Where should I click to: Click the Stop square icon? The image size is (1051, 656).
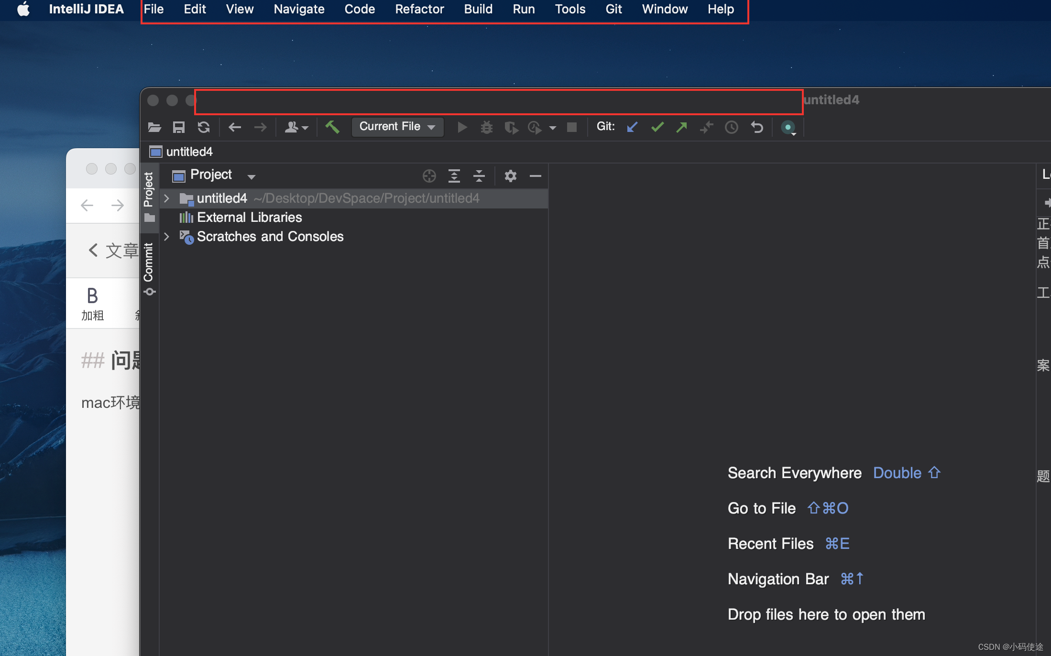(572, 127)
